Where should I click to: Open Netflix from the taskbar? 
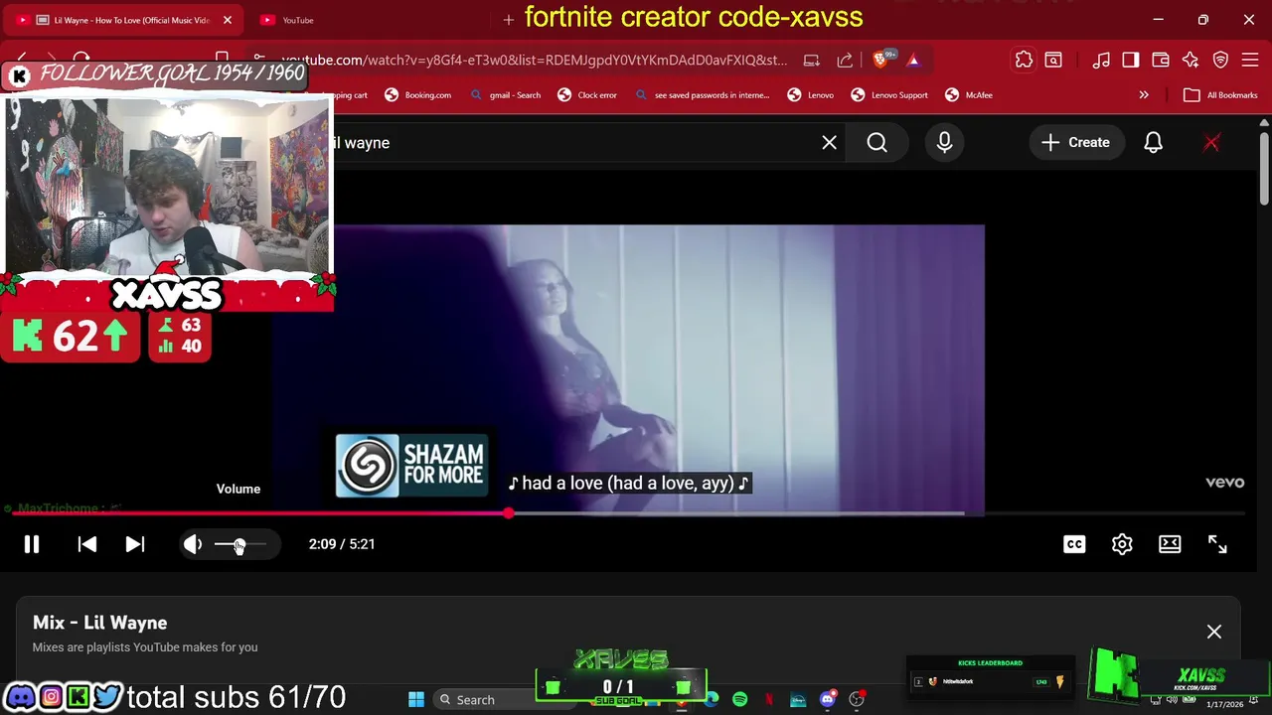(x=769, y=700)
